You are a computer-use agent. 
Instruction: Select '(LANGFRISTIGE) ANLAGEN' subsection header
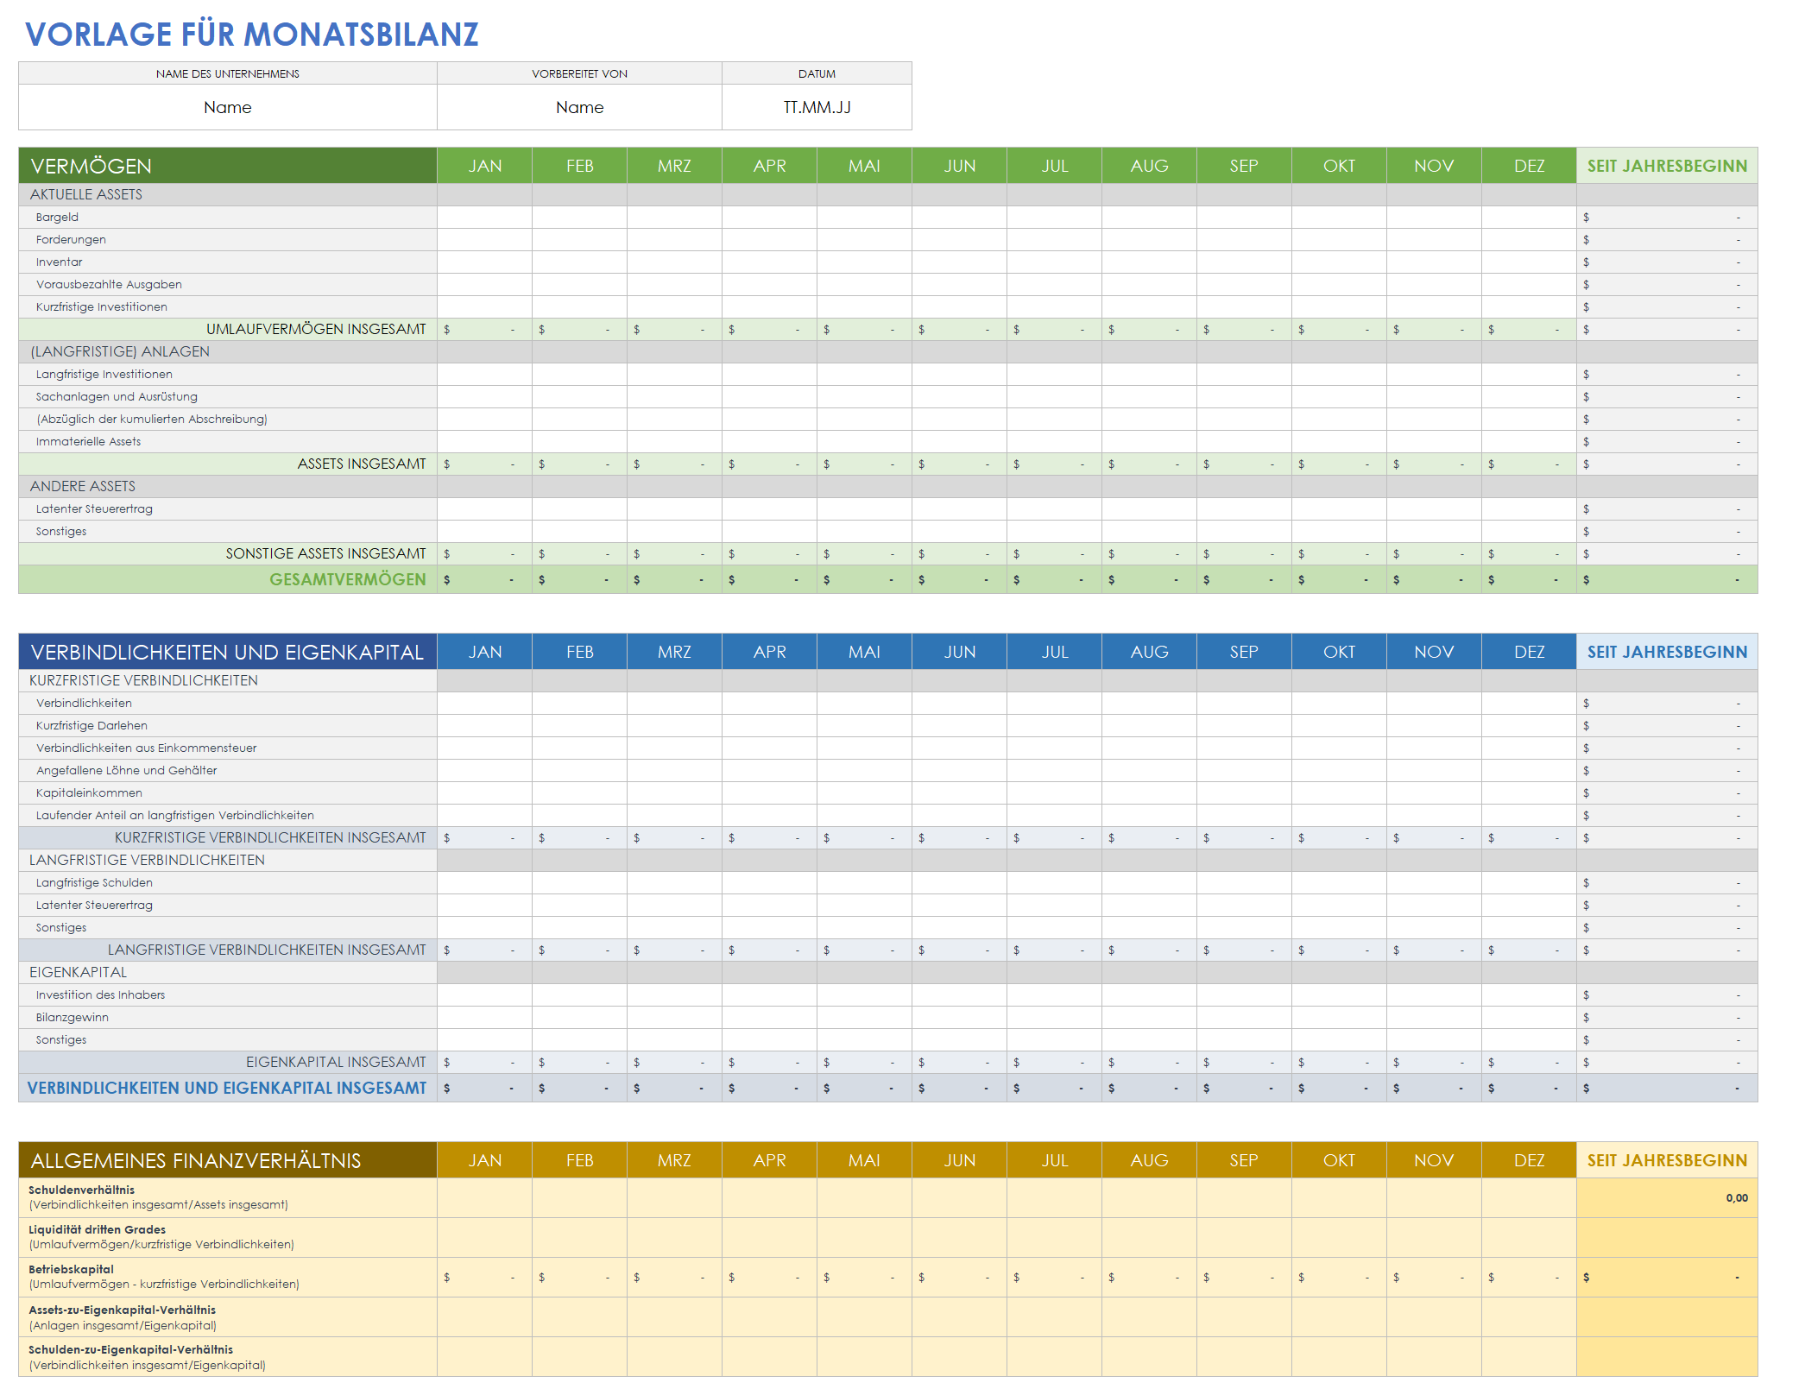pos(120,351)
